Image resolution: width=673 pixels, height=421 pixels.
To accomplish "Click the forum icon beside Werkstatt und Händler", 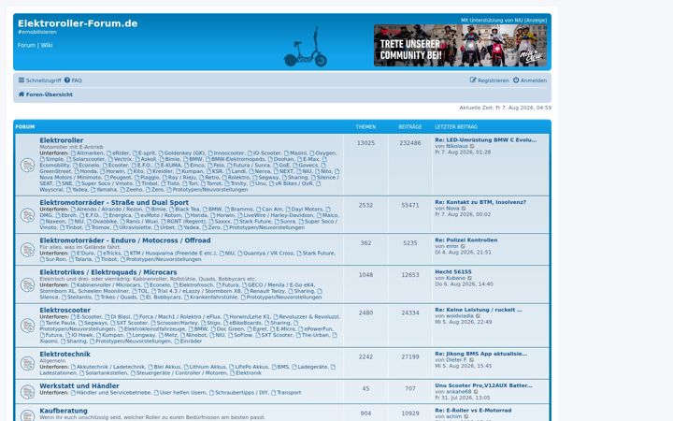I will click(27, 392).
